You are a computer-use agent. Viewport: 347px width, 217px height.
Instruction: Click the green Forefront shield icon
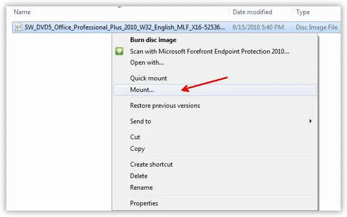120,51
